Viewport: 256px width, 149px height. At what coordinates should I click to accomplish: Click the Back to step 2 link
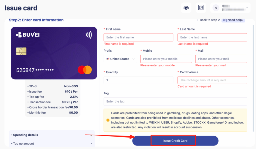click(208, 20)
